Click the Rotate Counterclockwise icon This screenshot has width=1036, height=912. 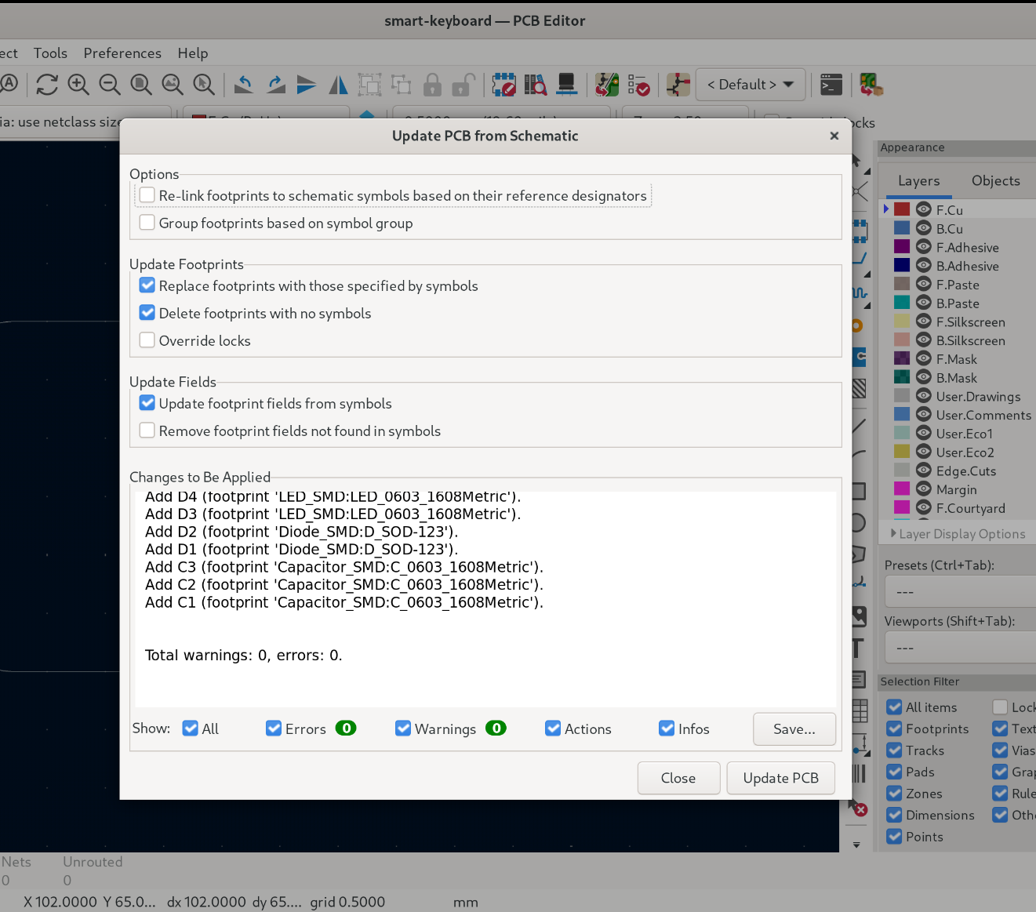244,84
